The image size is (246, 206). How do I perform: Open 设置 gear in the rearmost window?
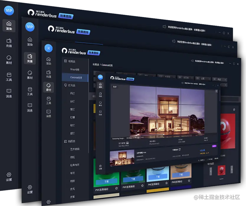9,177
